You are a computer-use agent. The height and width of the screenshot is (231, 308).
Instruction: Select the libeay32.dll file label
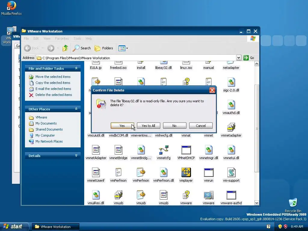tap(163, 68)
